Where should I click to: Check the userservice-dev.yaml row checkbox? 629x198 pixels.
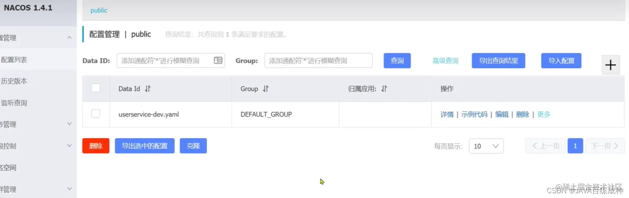point(96,113)
